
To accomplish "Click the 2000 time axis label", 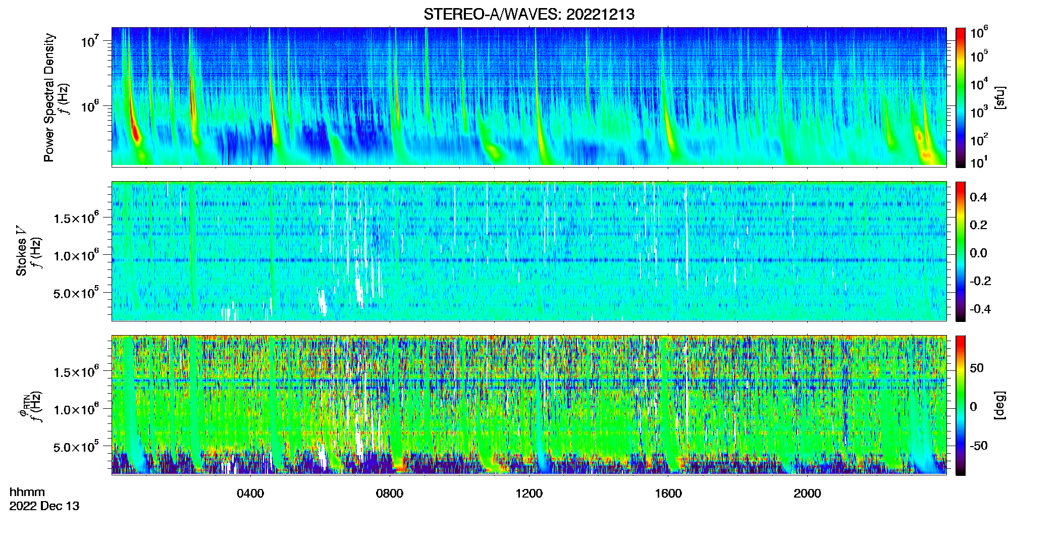I will pyautogui.click(x=807, y=494).
